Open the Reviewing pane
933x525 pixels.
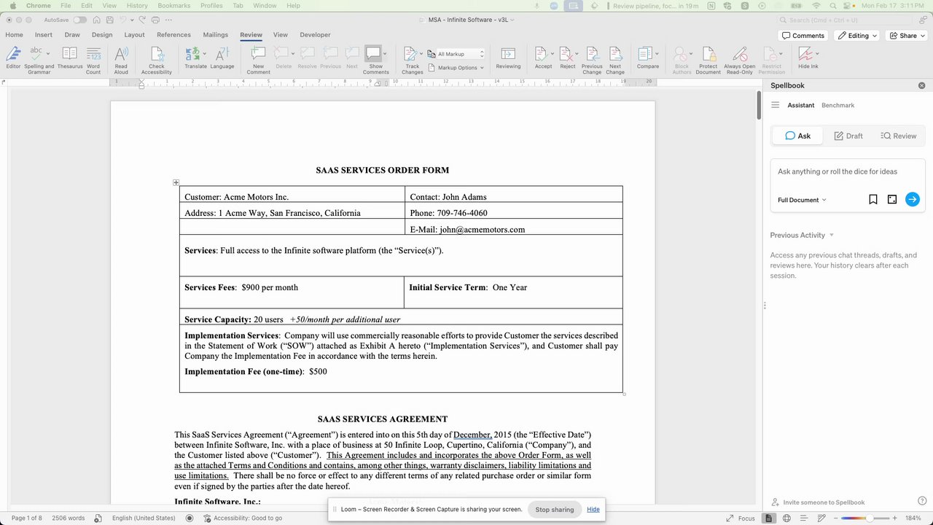tap(508, 59)
